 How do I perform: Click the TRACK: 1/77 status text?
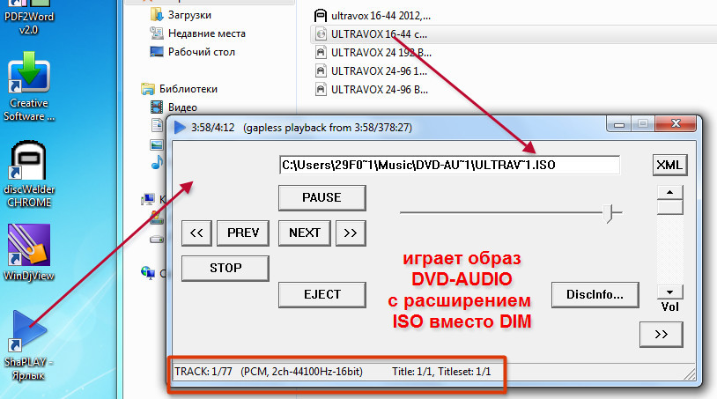click(203, 372)
